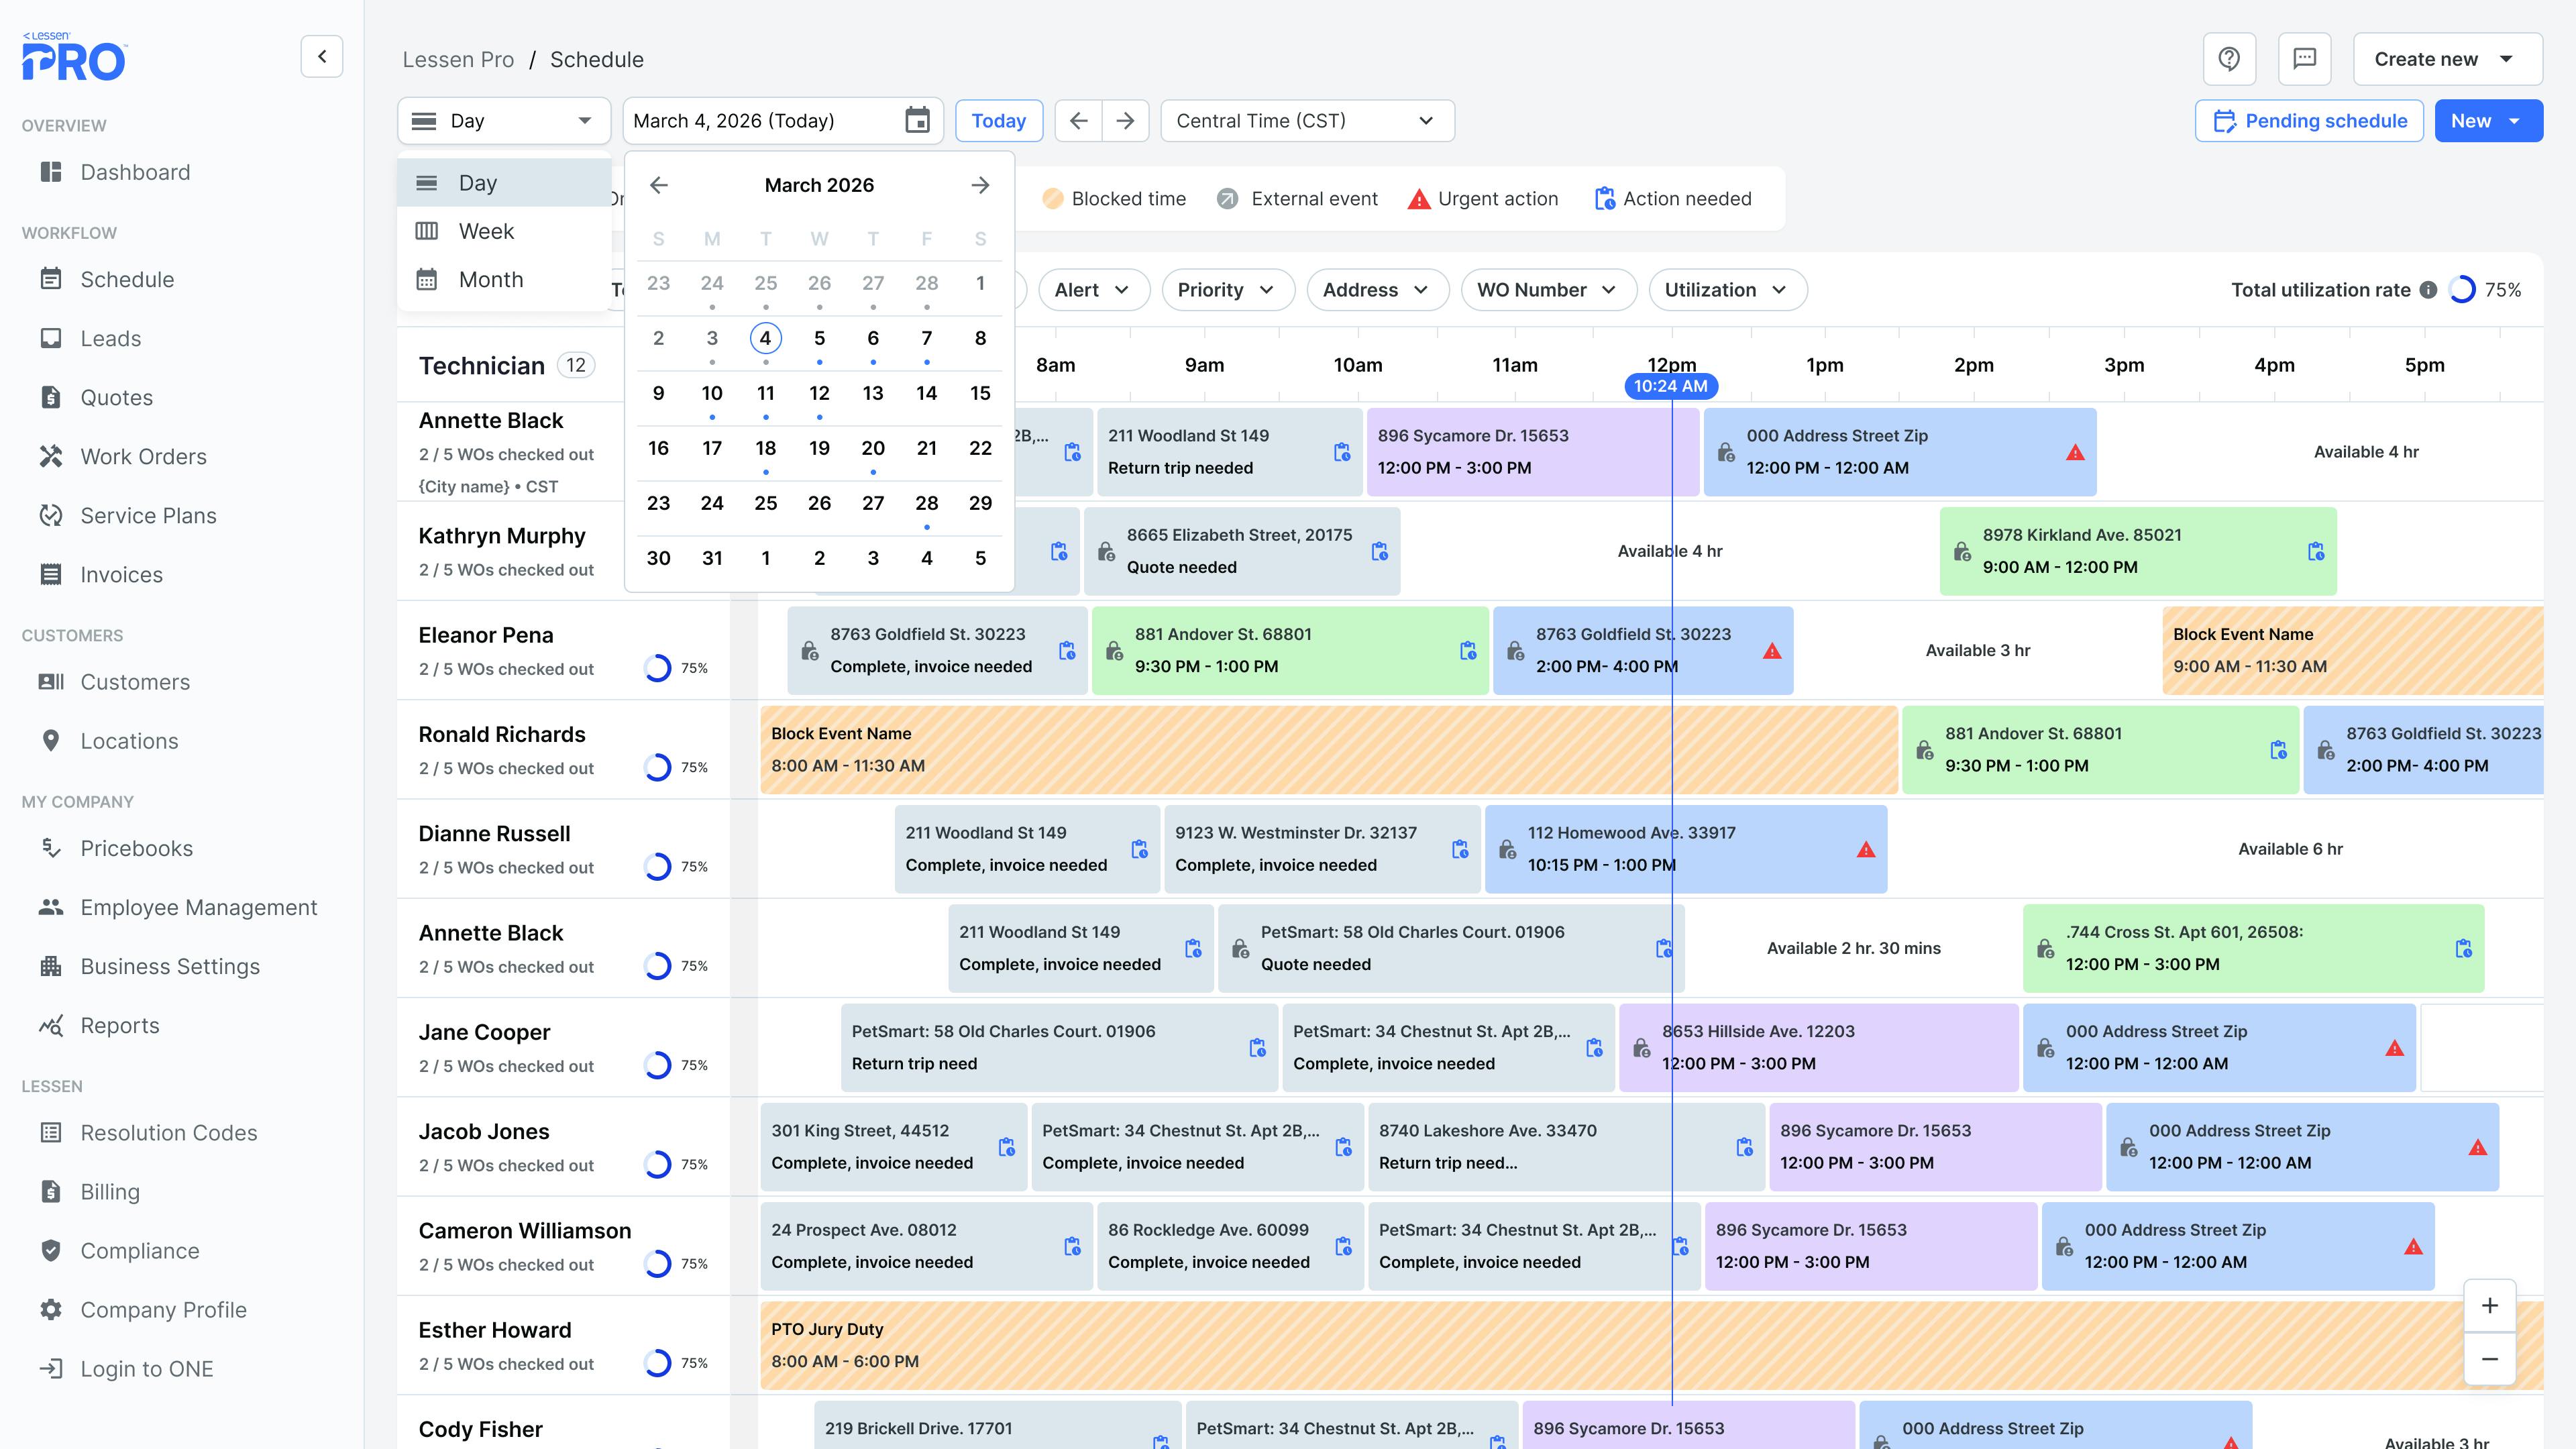Expand the Address filter dropdown
This screenshot has width=2576, height=1449.
click(1377, 290)
